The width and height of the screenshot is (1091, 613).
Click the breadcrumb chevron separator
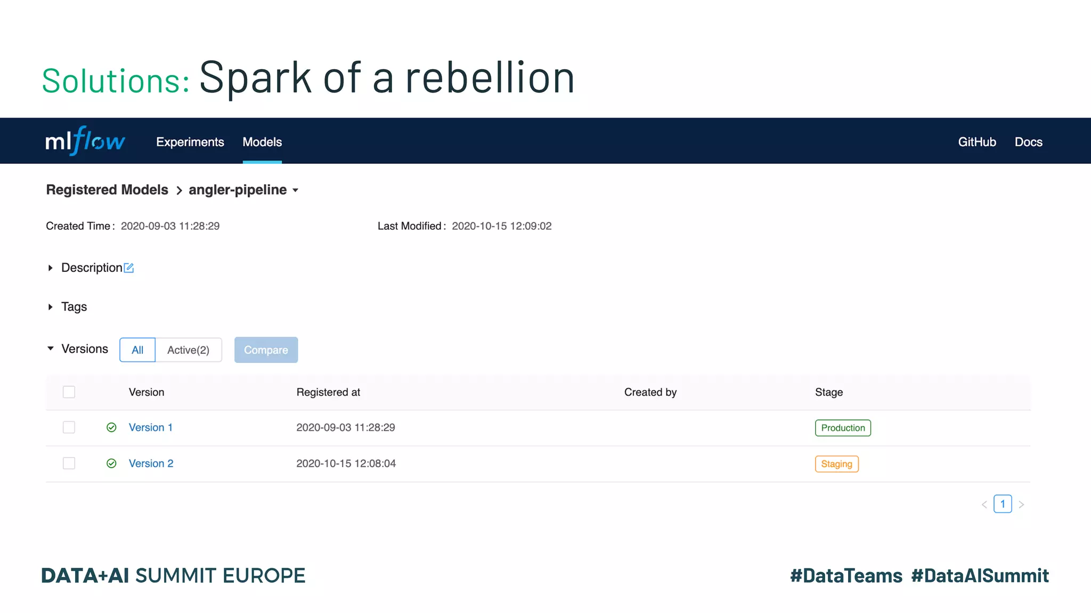pos(179,190)
